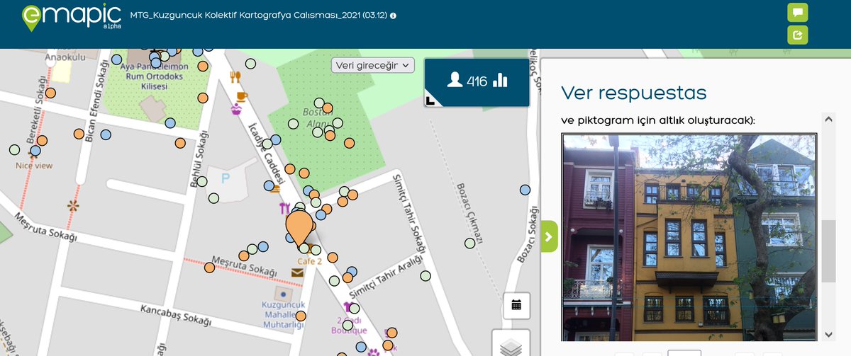The height and width of the screenshot is (356, 851).
Task: Click the orange coffee cup icon on İcadiye Caddesi
Action: point(241,96)
